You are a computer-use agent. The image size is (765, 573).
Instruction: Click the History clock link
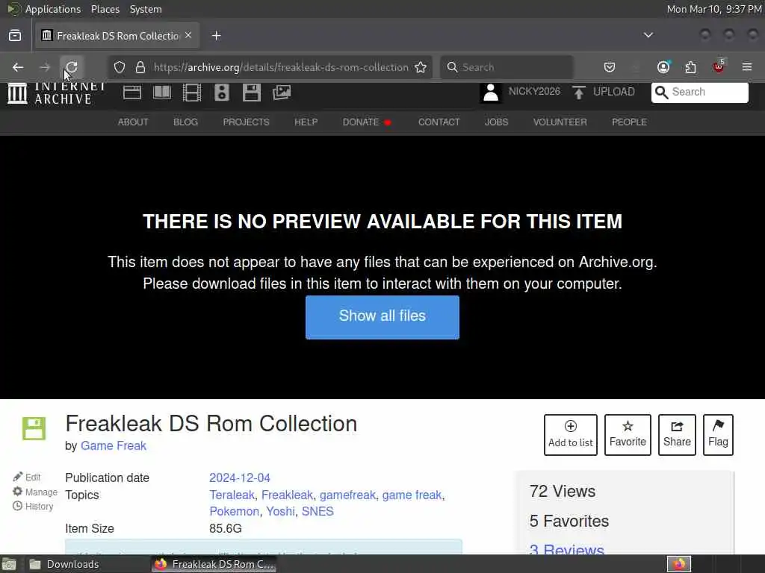coord(33,507)
